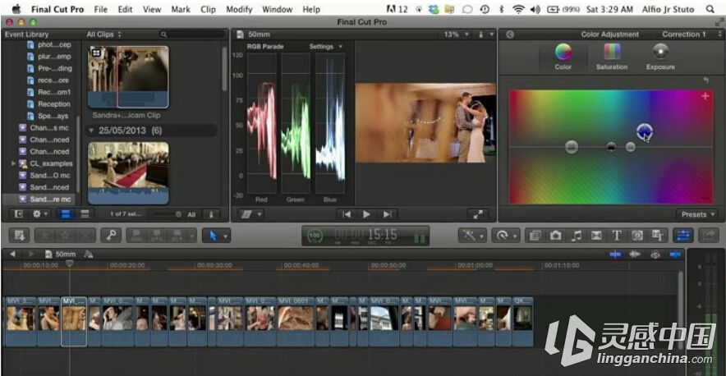Click the Event browser search field
The height and width of the screenshot is (376, 726).
click(x=193, y=34)
